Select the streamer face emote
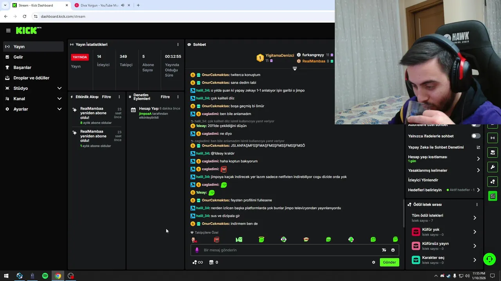Screen dimensions: 501x281 [194, 239]
